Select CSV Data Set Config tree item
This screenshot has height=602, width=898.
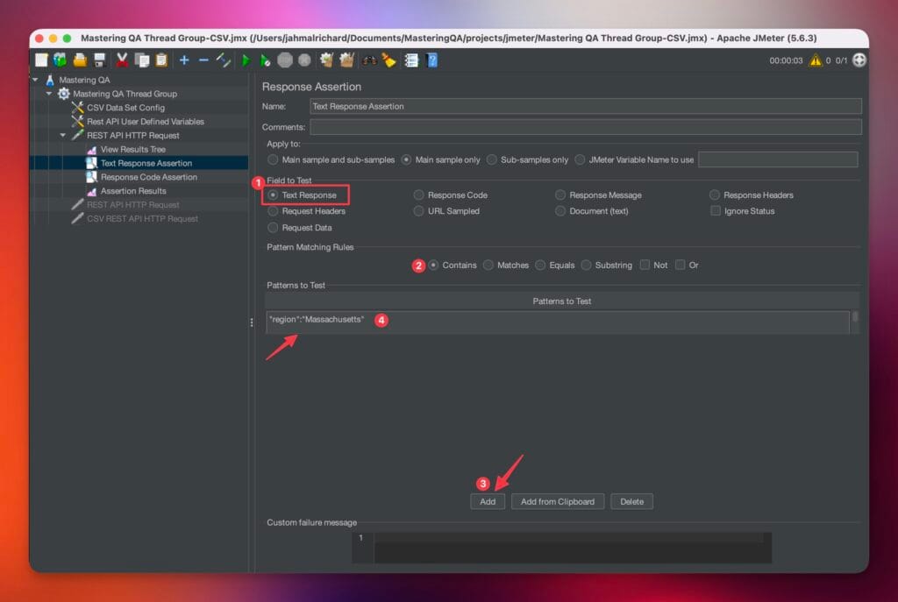point(125,108)
